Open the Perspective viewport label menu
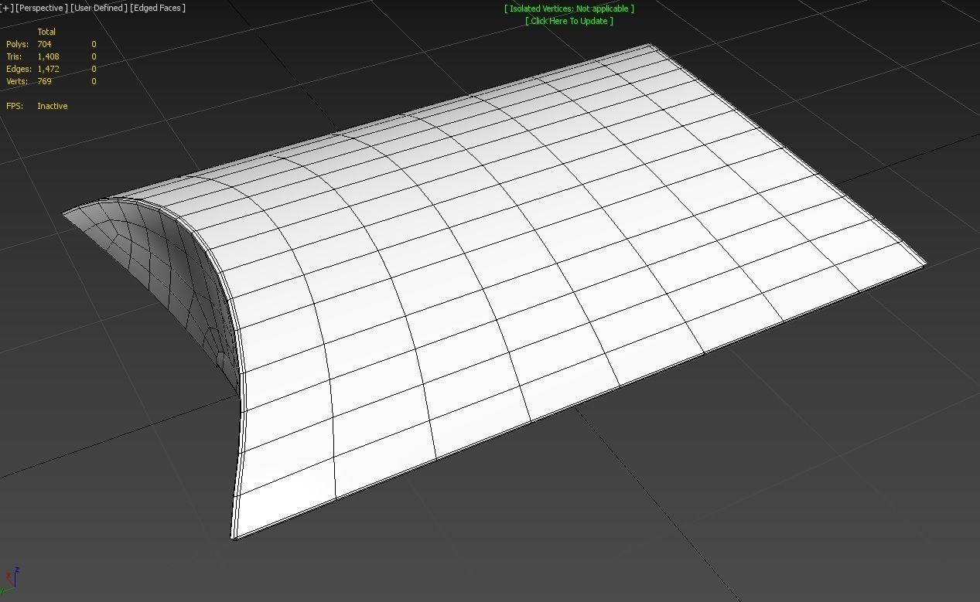 (41, 8)
